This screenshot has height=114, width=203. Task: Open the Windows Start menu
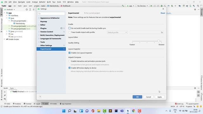point(64,111)
